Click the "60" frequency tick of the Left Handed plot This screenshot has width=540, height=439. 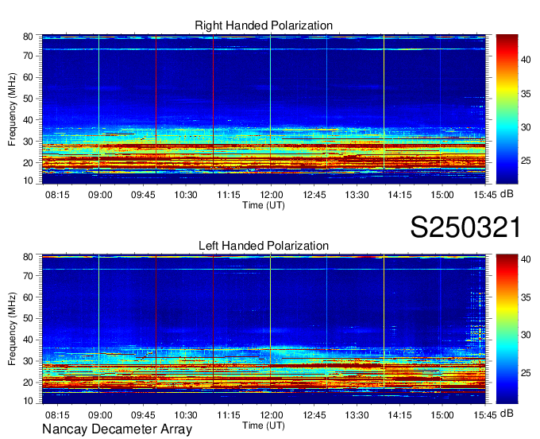(x=28, y=297)
